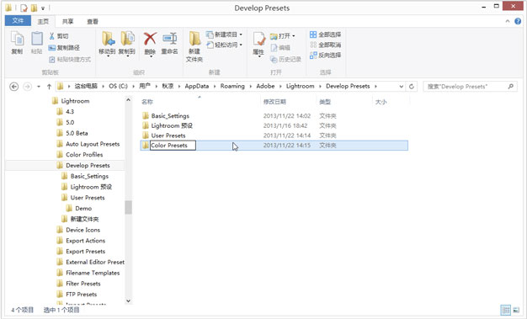
Task: Sort by Type (类型) column header
Action: (325, 102)
